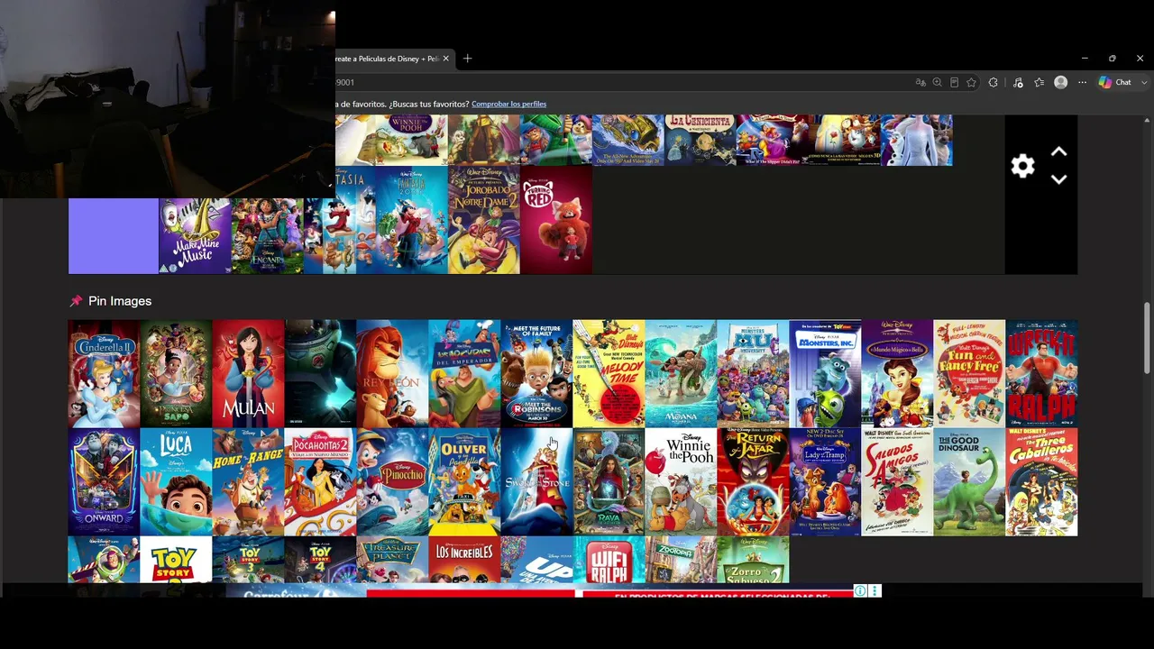
Task: Select the Pocahontas 2 poster
Action: [x=320, y=482]
